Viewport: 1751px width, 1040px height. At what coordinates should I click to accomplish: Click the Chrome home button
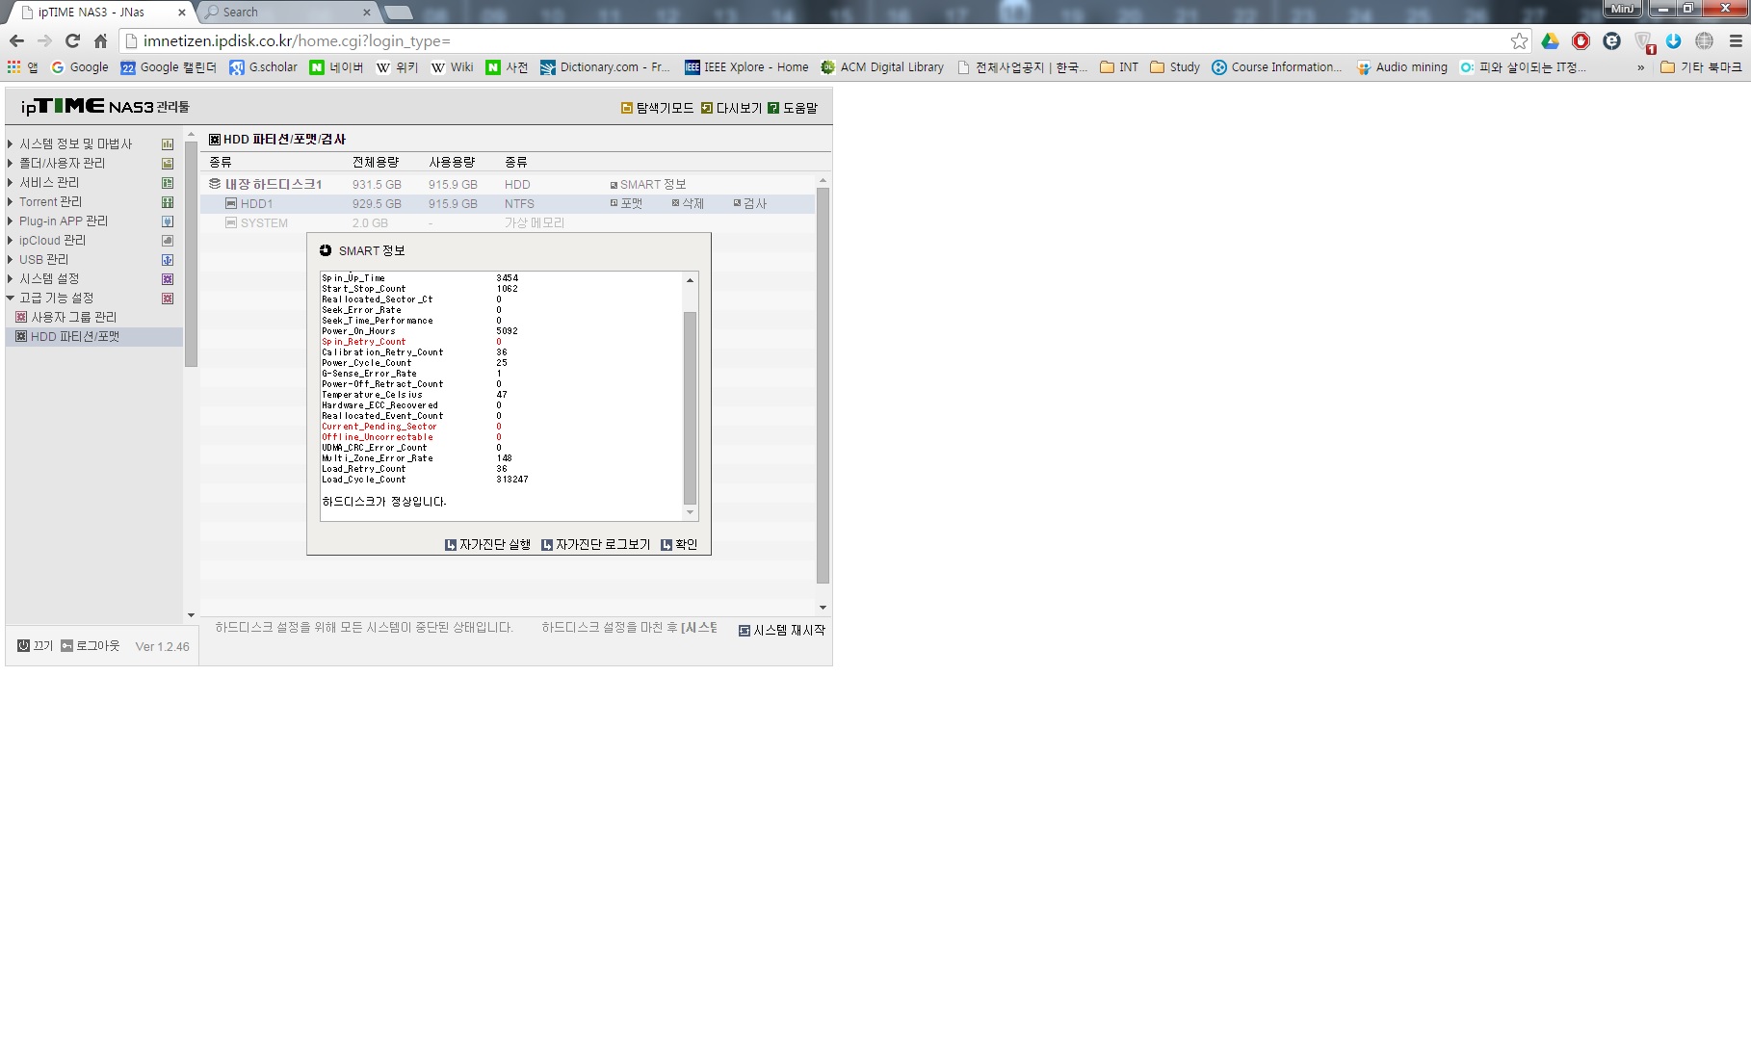coord(100,40)
